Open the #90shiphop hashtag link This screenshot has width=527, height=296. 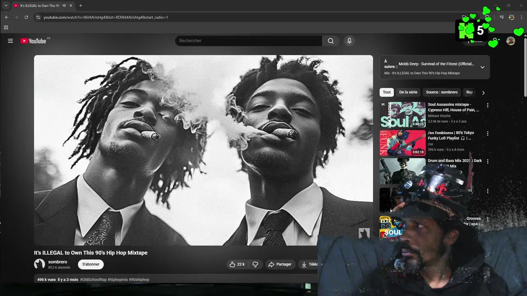click(x=139, y=280)
